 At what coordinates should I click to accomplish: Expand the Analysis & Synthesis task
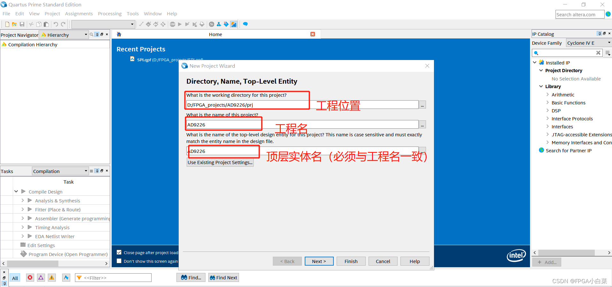pos(23,200)
